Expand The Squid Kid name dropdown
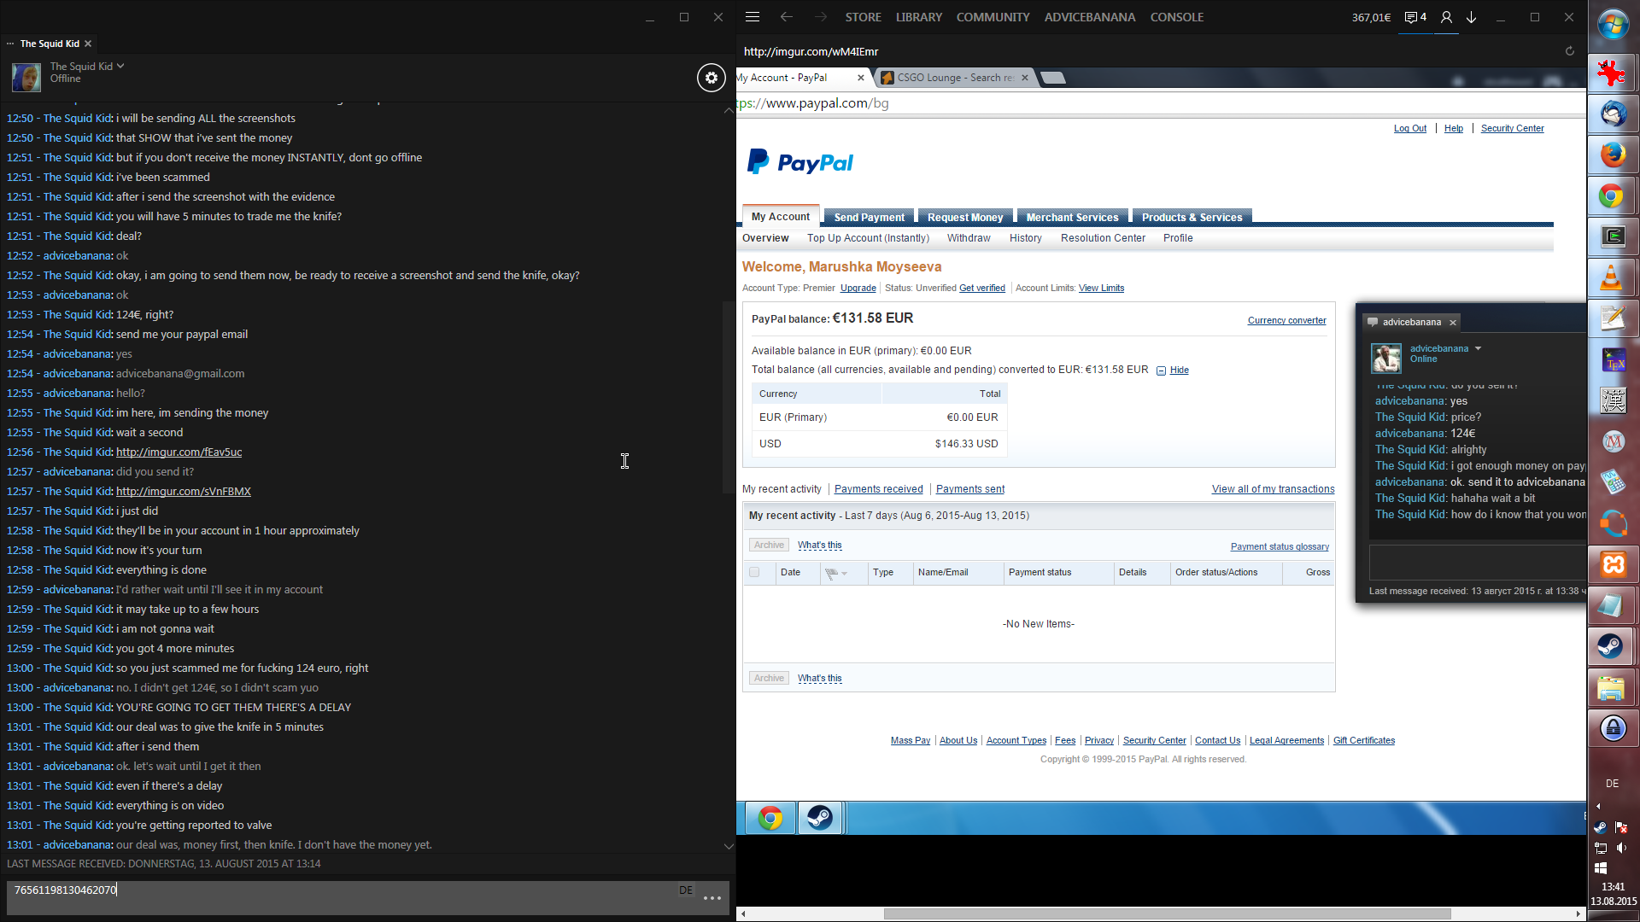The image size is (1640, 922). coord(120,66)
